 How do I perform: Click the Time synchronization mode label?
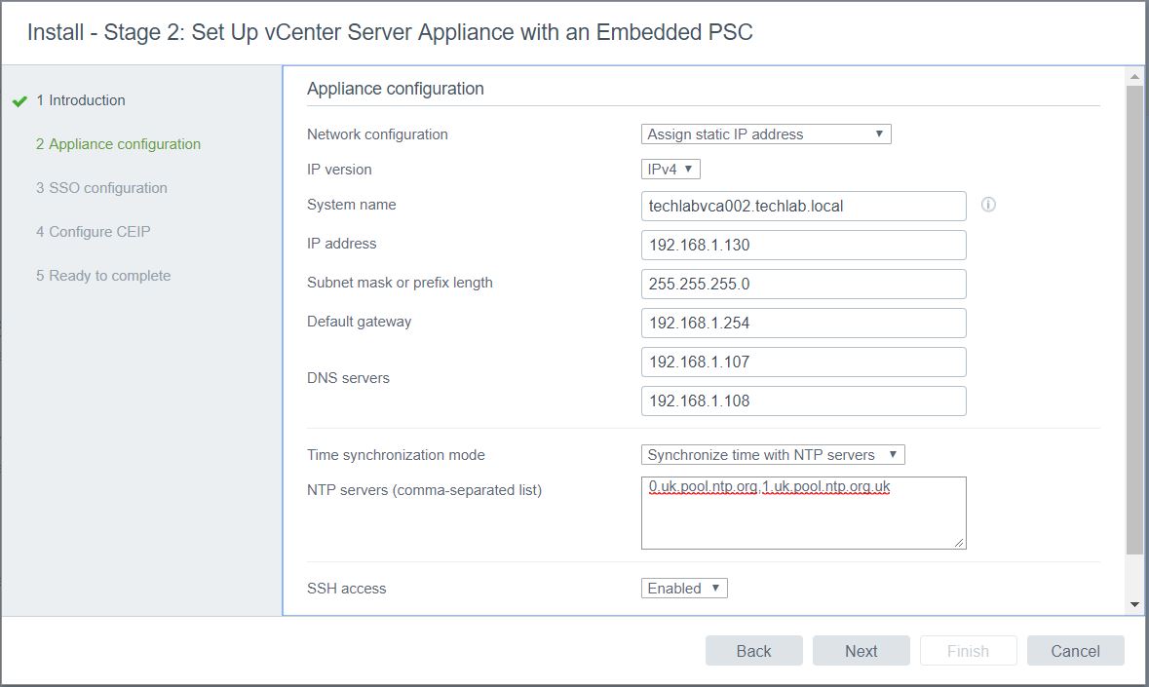pyautogui.click(x=396, y=455)
